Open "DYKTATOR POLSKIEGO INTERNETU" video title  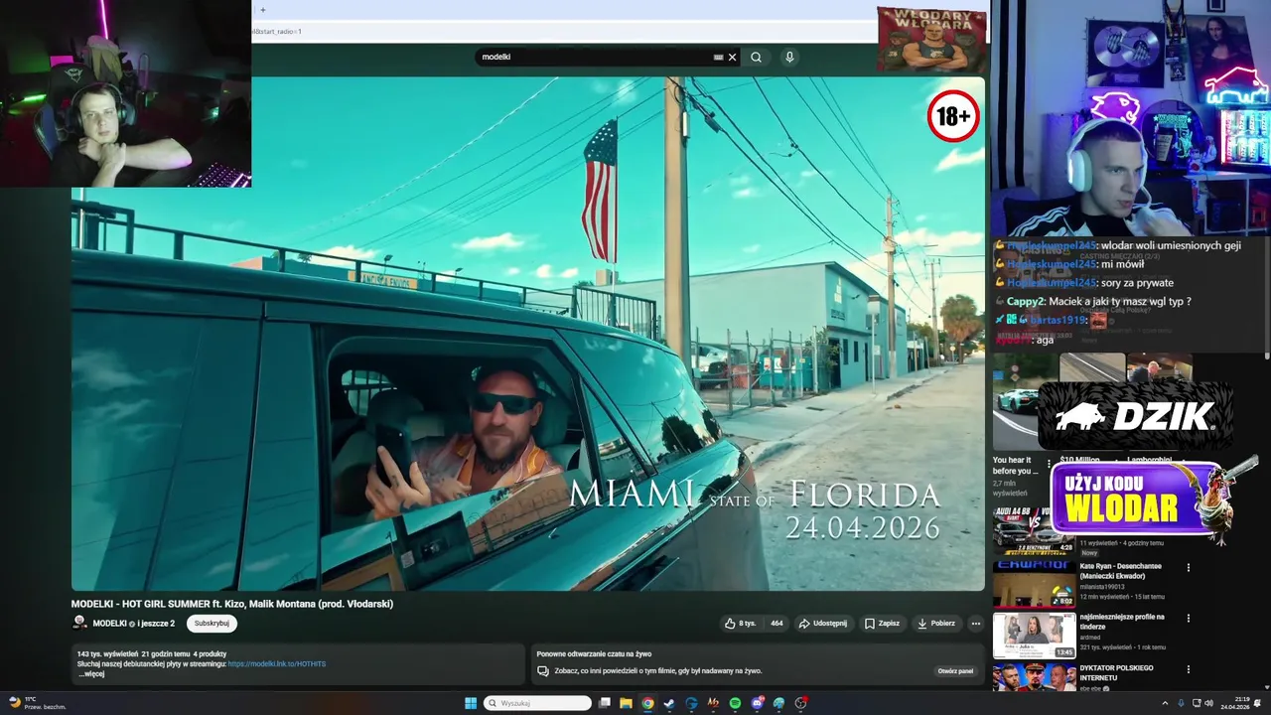tap(1116, 672)
